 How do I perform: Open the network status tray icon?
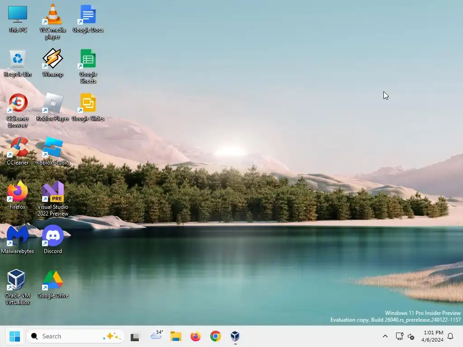pos(400,336)
